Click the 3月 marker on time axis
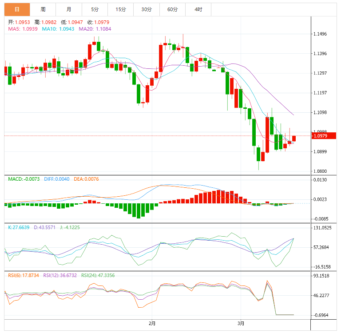Viewport: 341px width, 333px height. tap(240, 323)
